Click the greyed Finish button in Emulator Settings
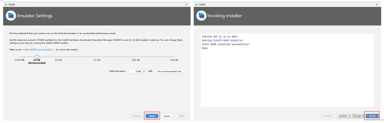This screenshot has width=384, height=123. click(x=181, y=116)
